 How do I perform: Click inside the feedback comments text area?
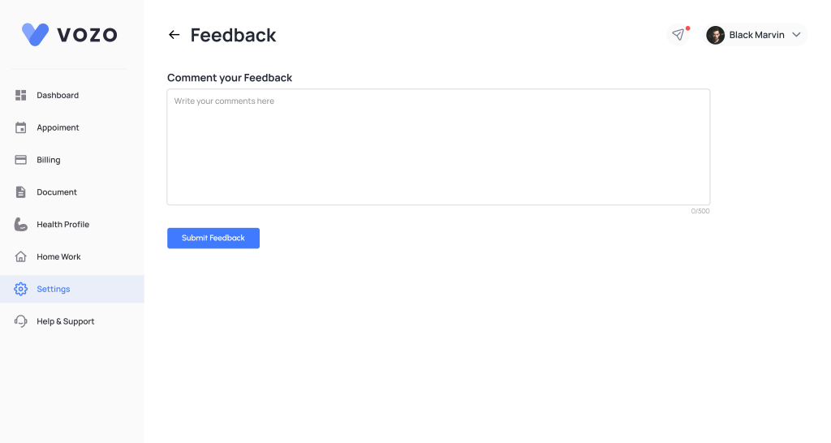(x=438, y=147)
